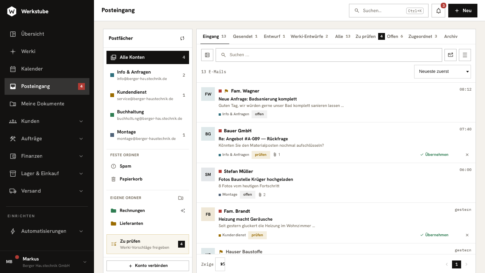
Task: Open the list view menu icon
Action: pos(465,55)
